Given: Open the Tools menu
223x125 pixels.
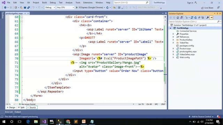Looking at the screenshot, I should pos(78,2).
